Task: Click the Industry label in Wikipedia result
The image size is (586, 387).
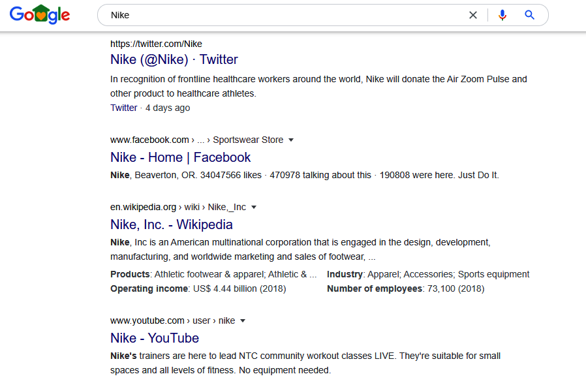Action: point(345,275)
